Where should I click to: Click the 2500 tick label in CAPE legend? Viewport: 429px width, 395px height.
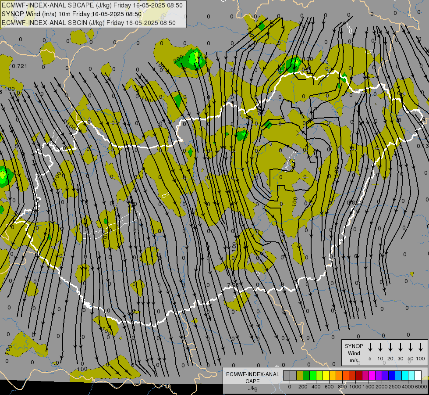tap(395, 387)
